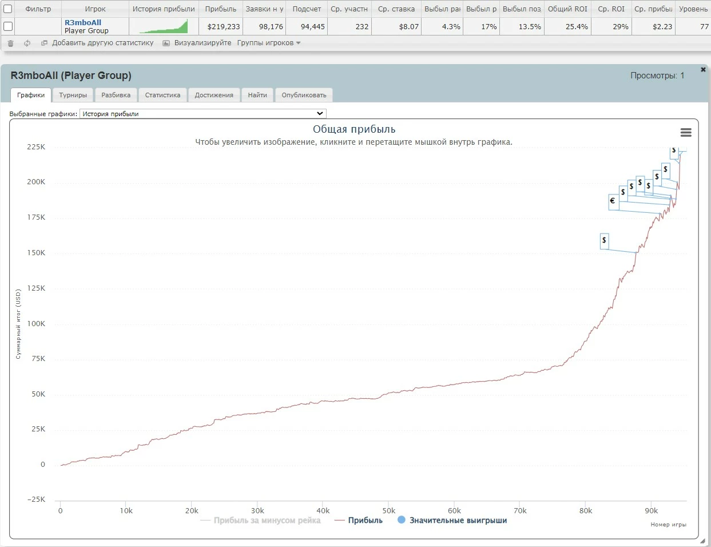Image resolution: width=711 pixels, height=547 pixels.
Task: Open the R3mboAll player link
Action: point(83,22)
